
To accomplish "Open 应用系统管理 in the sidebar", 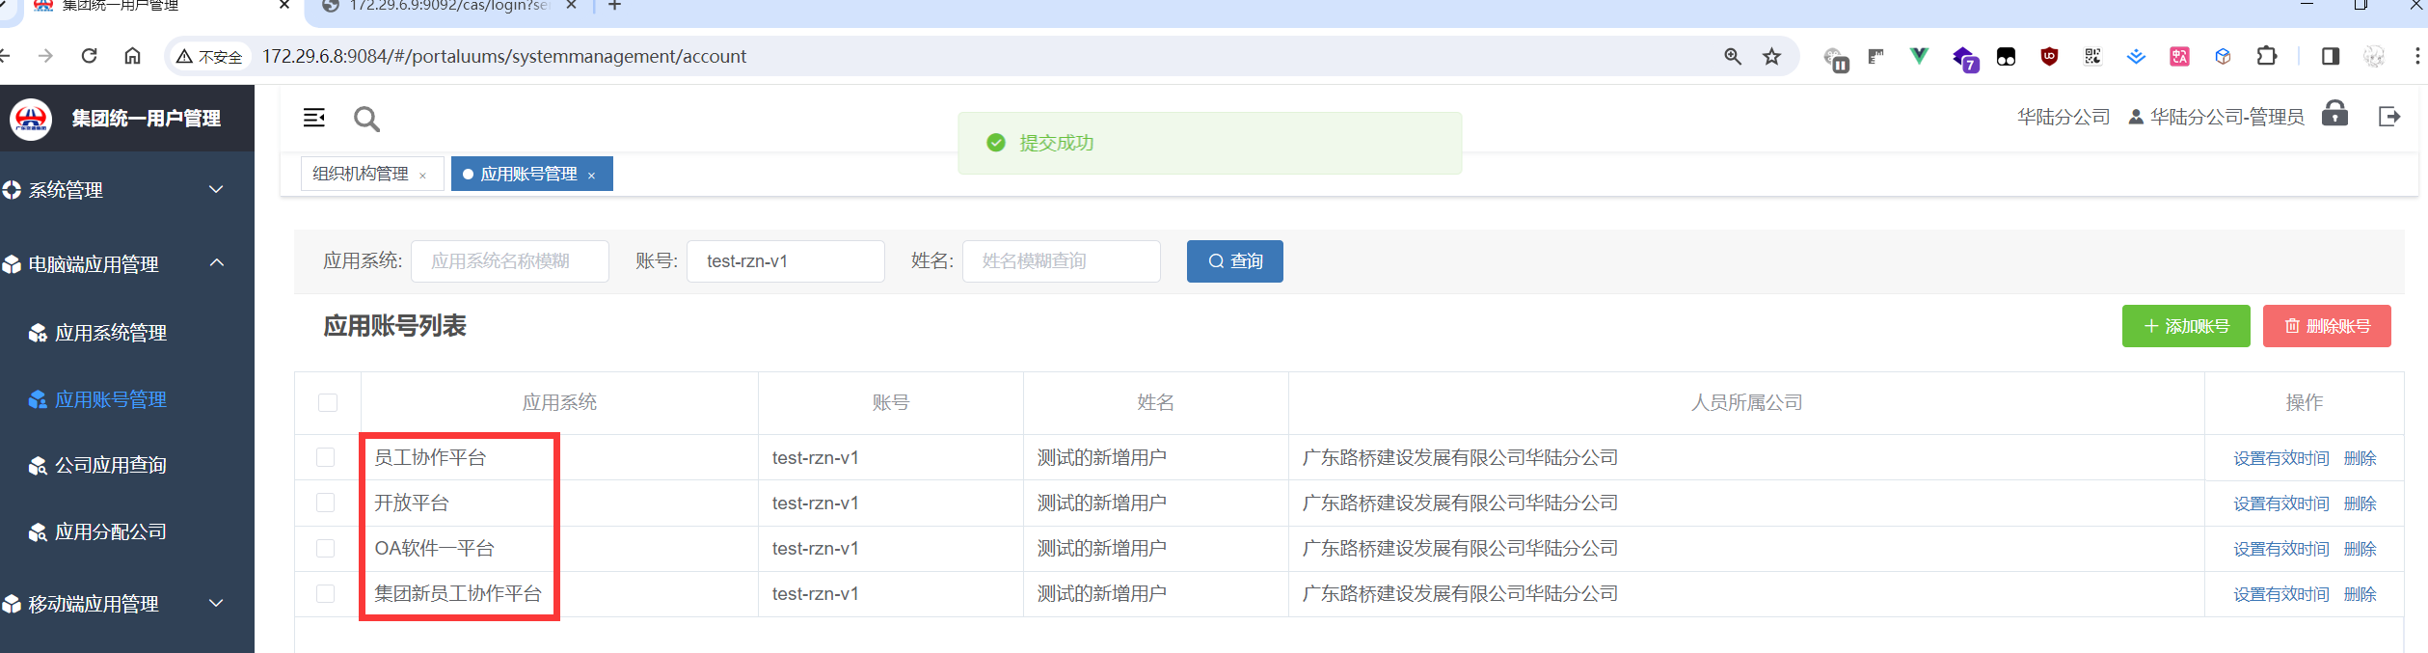I will coord(127,333).
